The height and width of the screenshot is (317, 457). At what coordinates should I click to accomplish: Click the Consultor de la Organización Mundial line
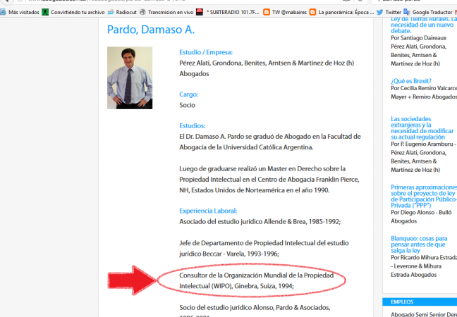[x=257, y=275]
